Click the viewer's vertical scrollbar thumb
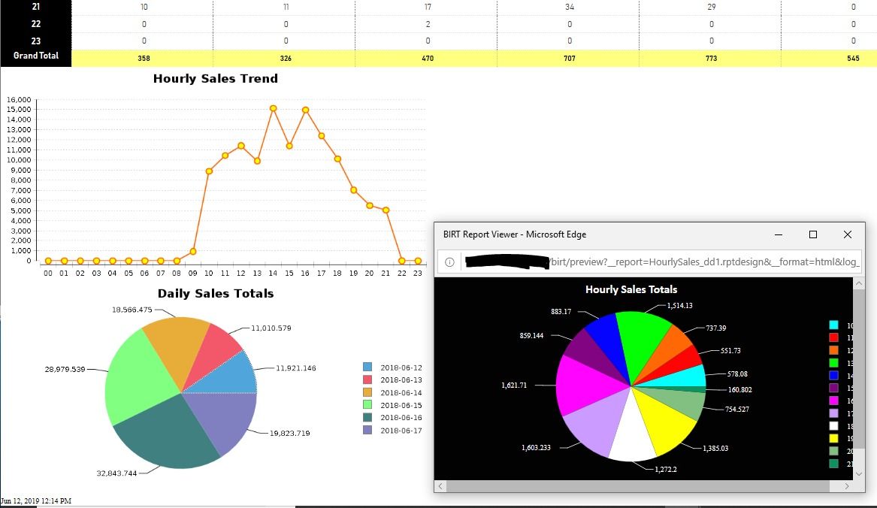The image size is (877, 508). click(859, 369)
